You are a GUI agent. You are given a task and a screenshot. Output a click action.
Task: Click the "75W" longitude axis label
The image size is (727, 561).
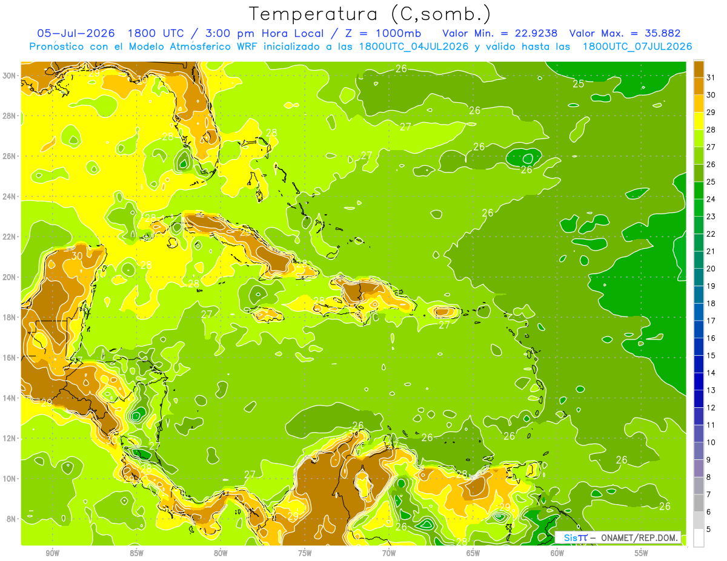305,553
